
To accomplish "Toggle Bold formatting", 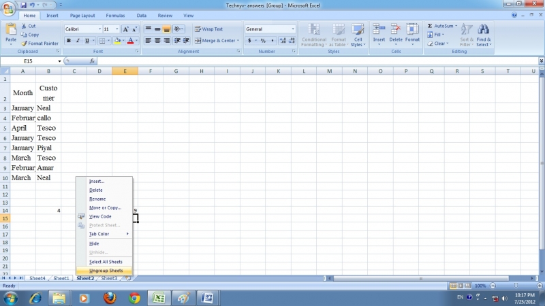I will [x=69, y=41].
